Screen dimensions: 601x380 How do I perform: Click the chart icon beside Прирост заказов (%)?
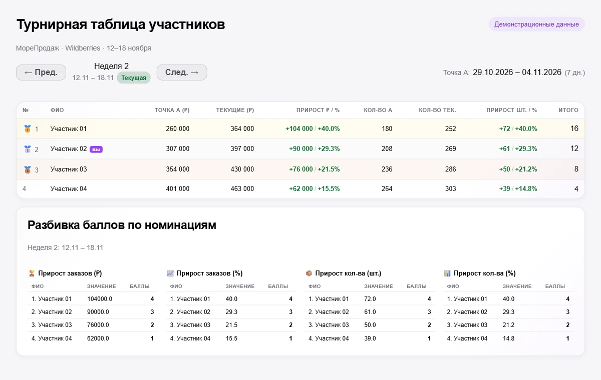pos(170,273)
